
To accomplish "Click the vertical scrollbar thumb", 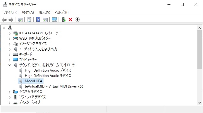I will (x=199, y=50).
